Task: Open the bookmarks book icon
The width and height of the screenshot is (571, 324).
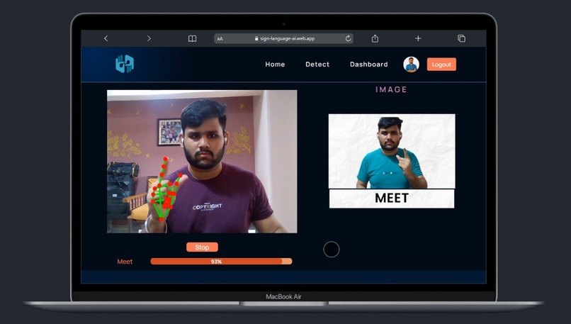Action: click(x=192, y=38)
